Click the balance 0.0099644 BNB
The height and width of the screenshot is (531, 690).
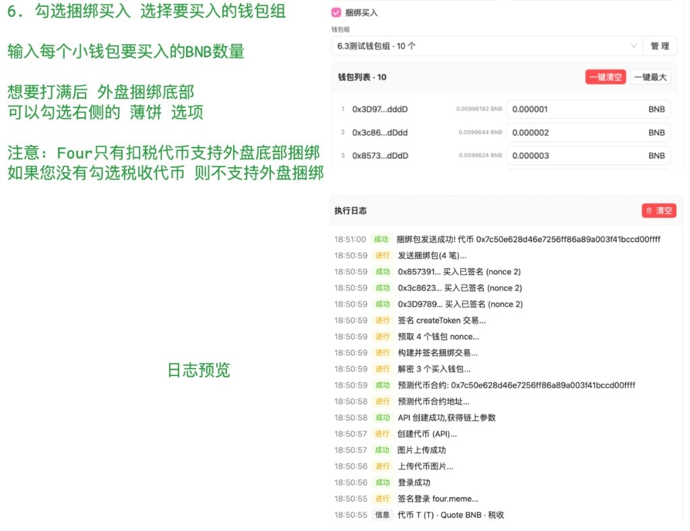point(480,132)
